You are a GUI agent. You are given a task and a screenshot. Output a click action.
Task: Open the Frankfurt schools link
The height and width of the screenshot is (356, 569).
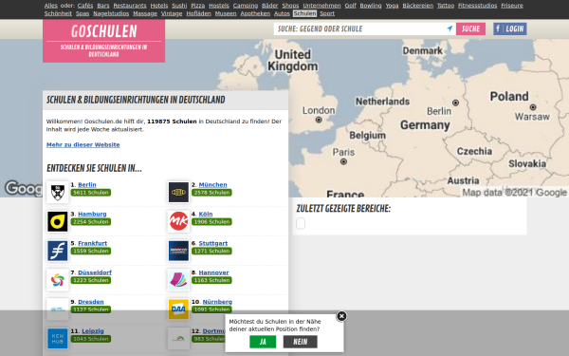click(x=93, y=243)
